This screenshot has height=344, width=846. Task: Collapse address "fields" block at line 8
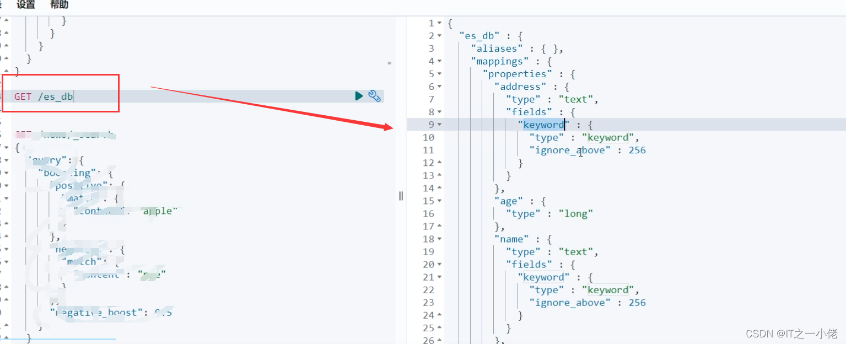point(439,112)
